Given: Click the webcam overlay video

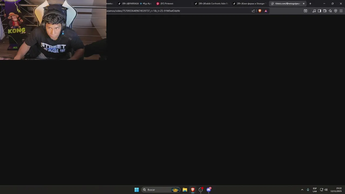Looking at the screenshot, I should click(x=53, y=30).
